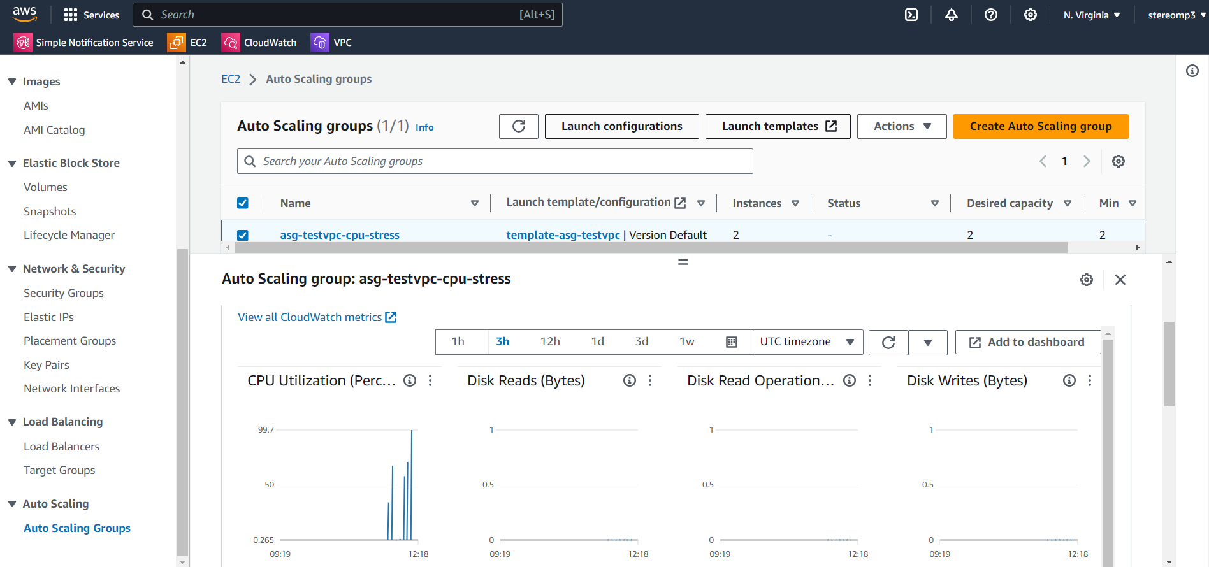Open table preferences gear icon
1209x567 pixels.
point(1118,161)
